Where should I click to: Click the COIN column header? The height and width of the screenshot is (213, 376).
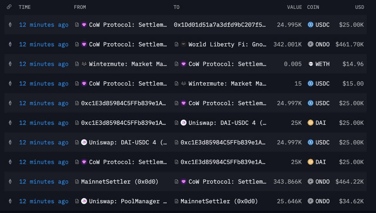click(313, 7)
